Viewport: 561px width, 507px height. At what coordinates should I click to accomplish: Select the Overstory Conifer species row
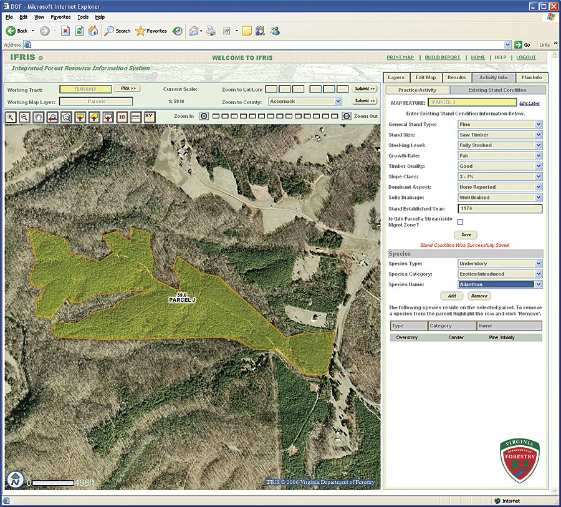(x=466, y=337)
